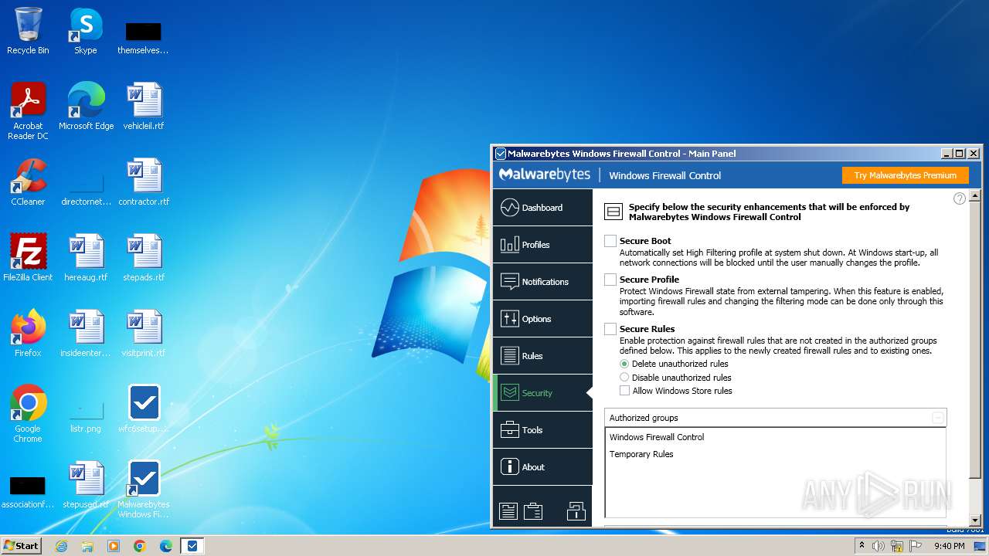Open Action Center flag tray icon

915,546
